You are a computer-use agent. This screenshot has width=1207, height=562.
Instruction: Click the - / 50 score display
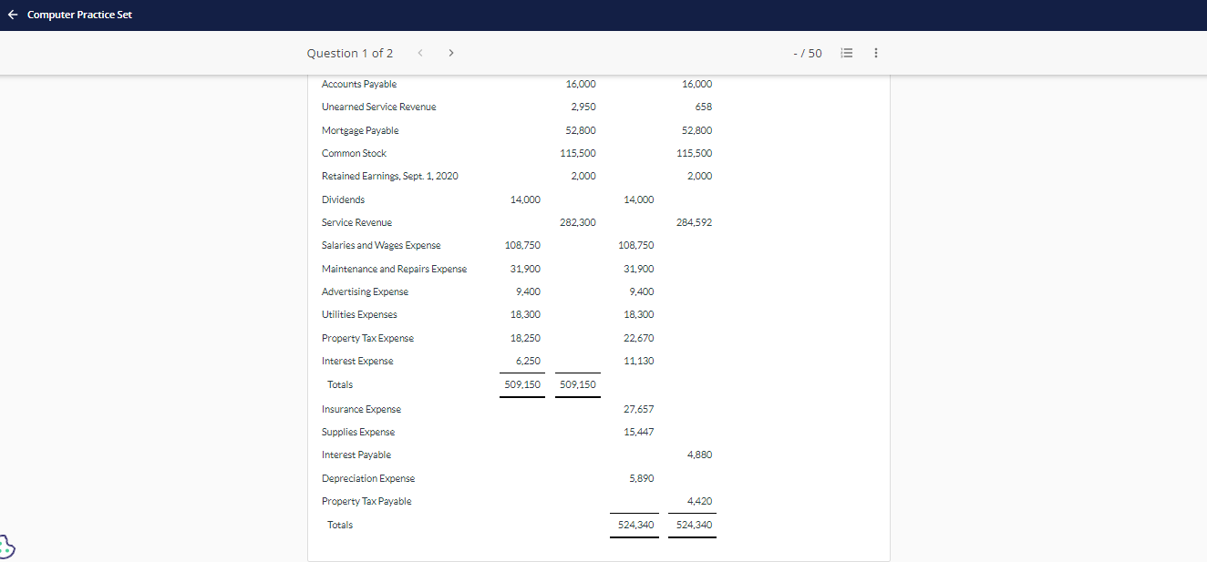tap(807, 53)
